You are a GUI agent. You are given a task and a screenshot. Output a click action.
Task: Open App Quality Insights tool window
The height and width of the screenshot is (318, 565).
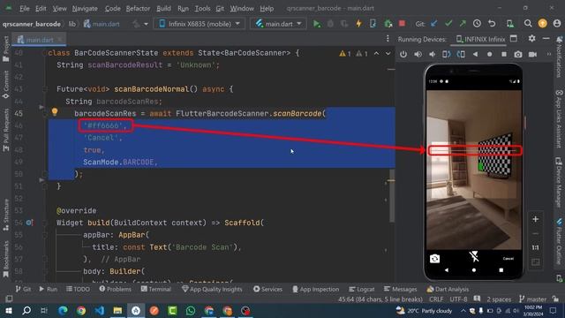point(212,289)
